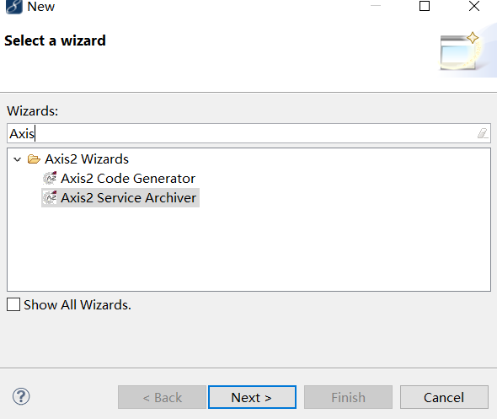This screenshot has width=497, height=419.
Task: Click the Axis2 Service Archiver icon
Action: [50, 197]
